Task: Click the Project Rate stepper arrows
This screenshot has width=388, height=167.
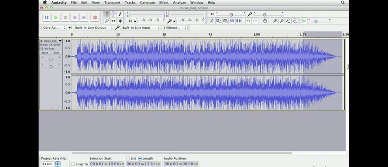Action: (x=58, y=164)
